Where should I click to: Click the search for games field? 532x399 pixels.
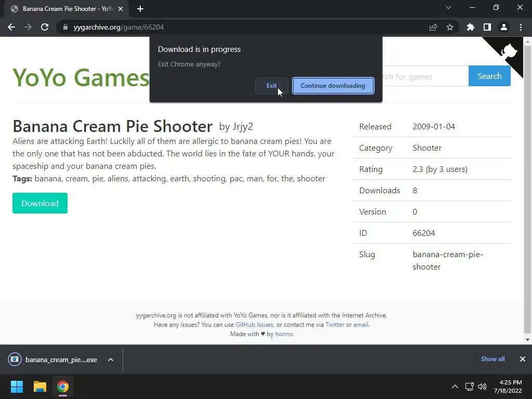point(425,76)
